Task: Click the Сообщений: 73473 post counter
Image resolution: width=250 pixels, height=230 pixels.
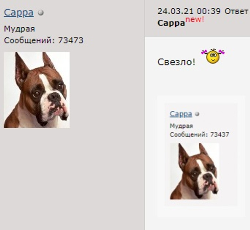Action: point(43,40)
